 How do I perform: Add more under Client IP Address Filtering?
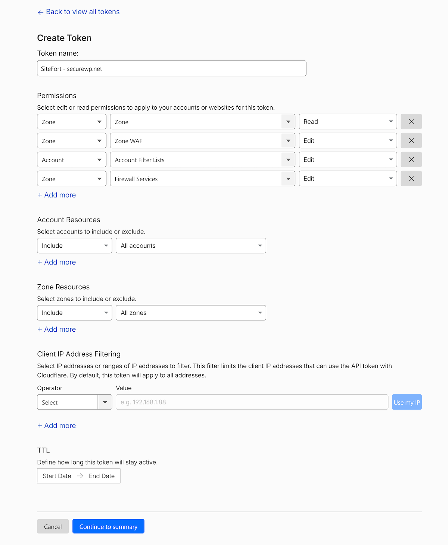point(57,426)
